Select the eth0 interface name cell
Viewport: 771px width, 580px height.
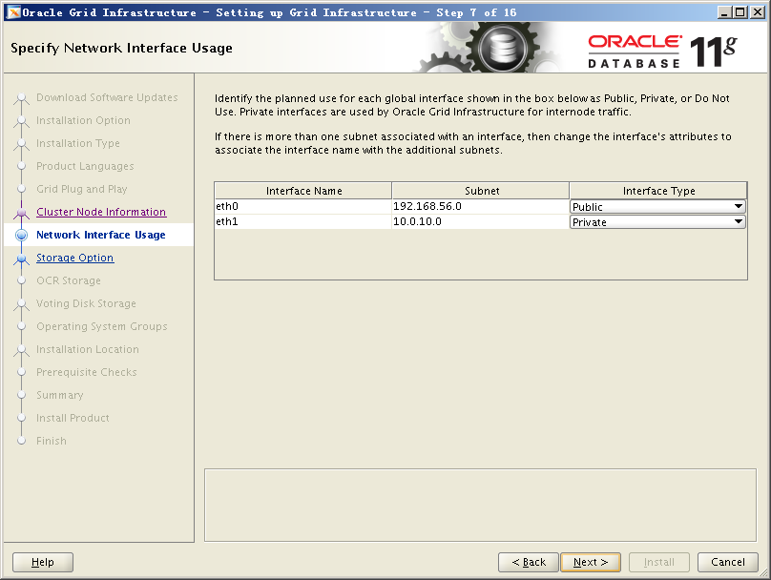click(x=302, y=207)
